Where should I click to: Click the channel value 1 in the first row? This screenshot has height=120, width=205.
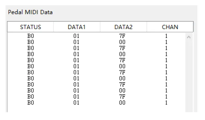[166, 36]
